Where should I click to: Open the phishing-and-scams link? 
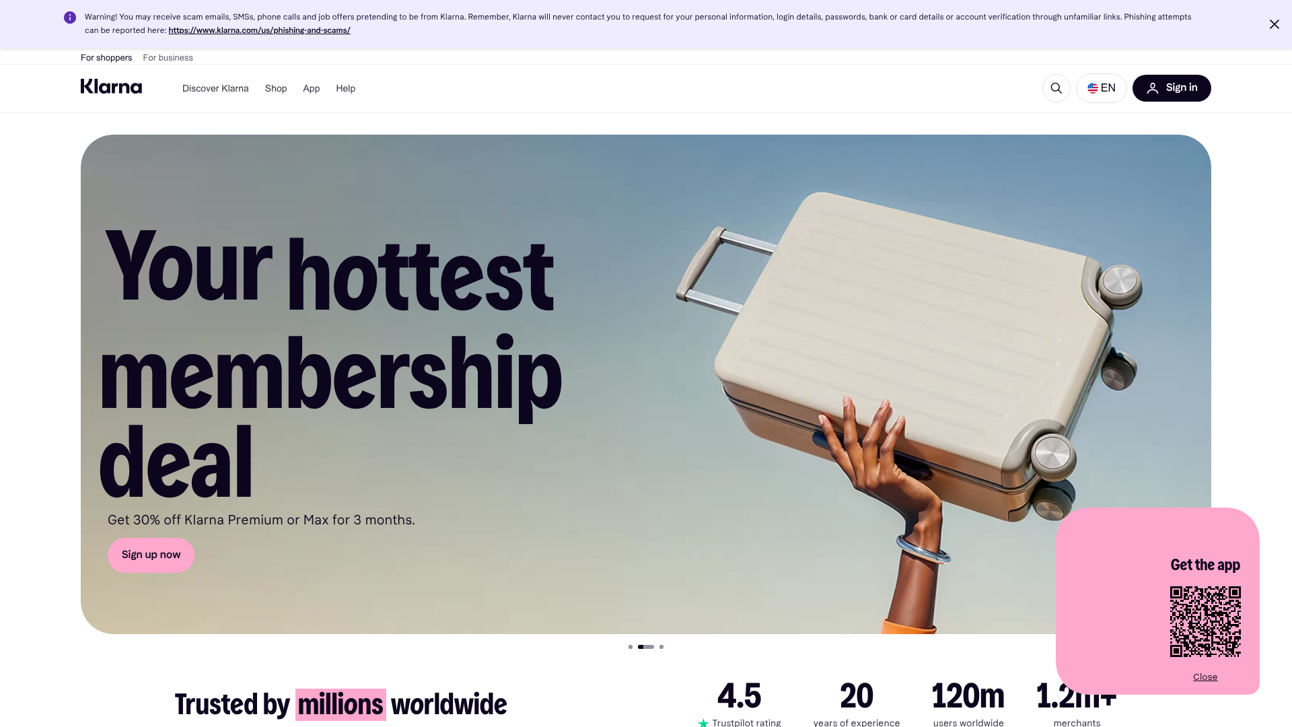pos(259,30)
